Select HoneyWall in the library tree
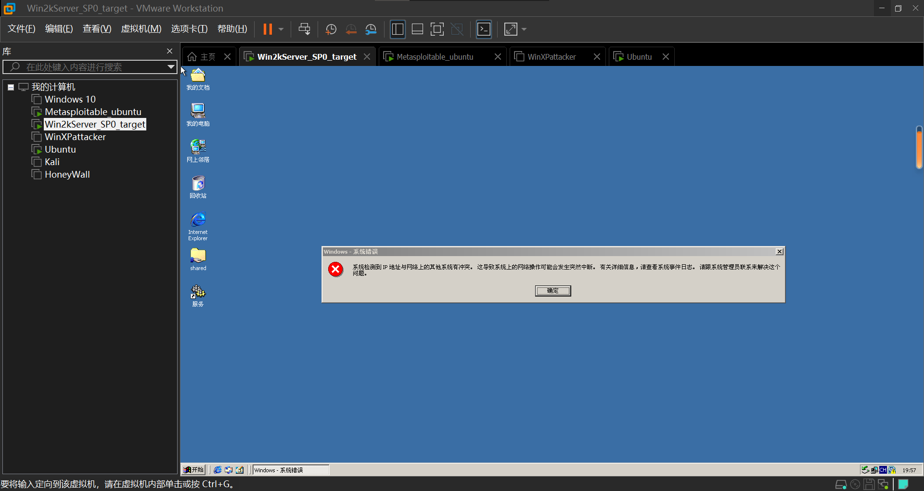 click(67, 174)
